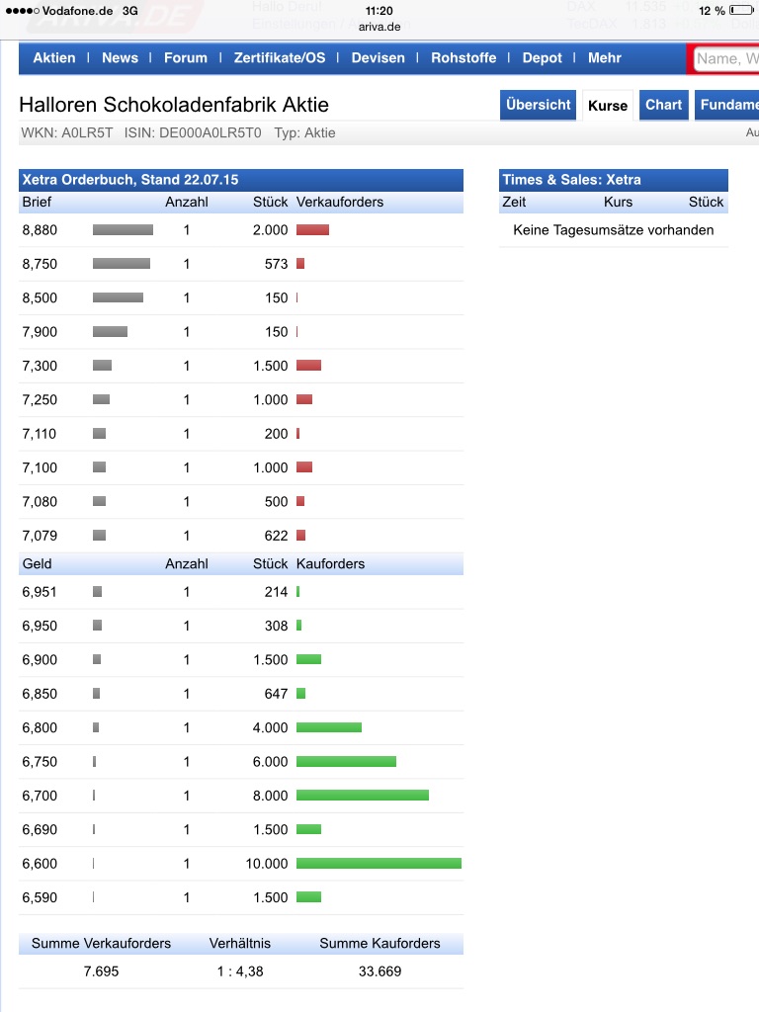Click the red sell bar for price 8,880
Screen dimensions: 759x1012
tap(312, 230)
